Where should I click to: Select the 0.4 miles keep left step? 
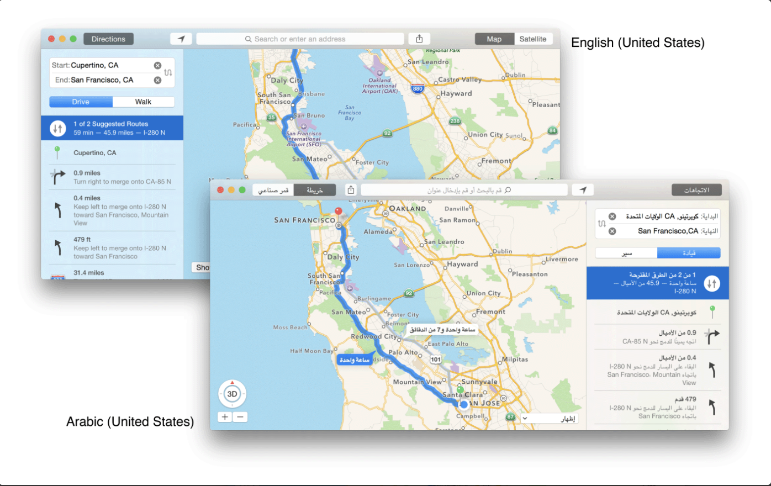coord(112,210)
